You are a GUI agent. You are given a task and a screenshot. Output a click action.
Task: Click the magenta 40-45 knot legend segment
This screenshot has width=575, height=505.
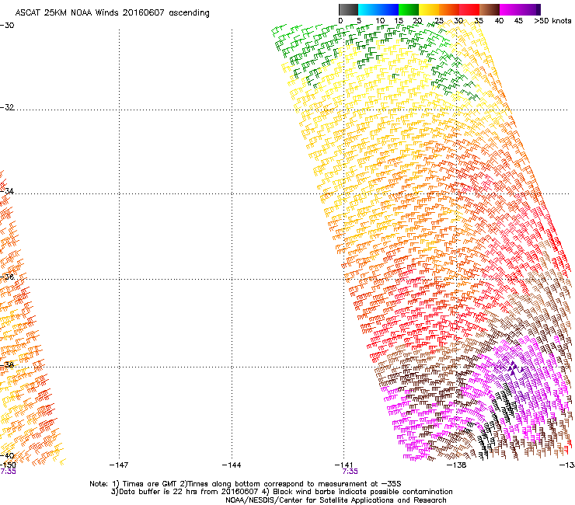[x=510, y=9]
